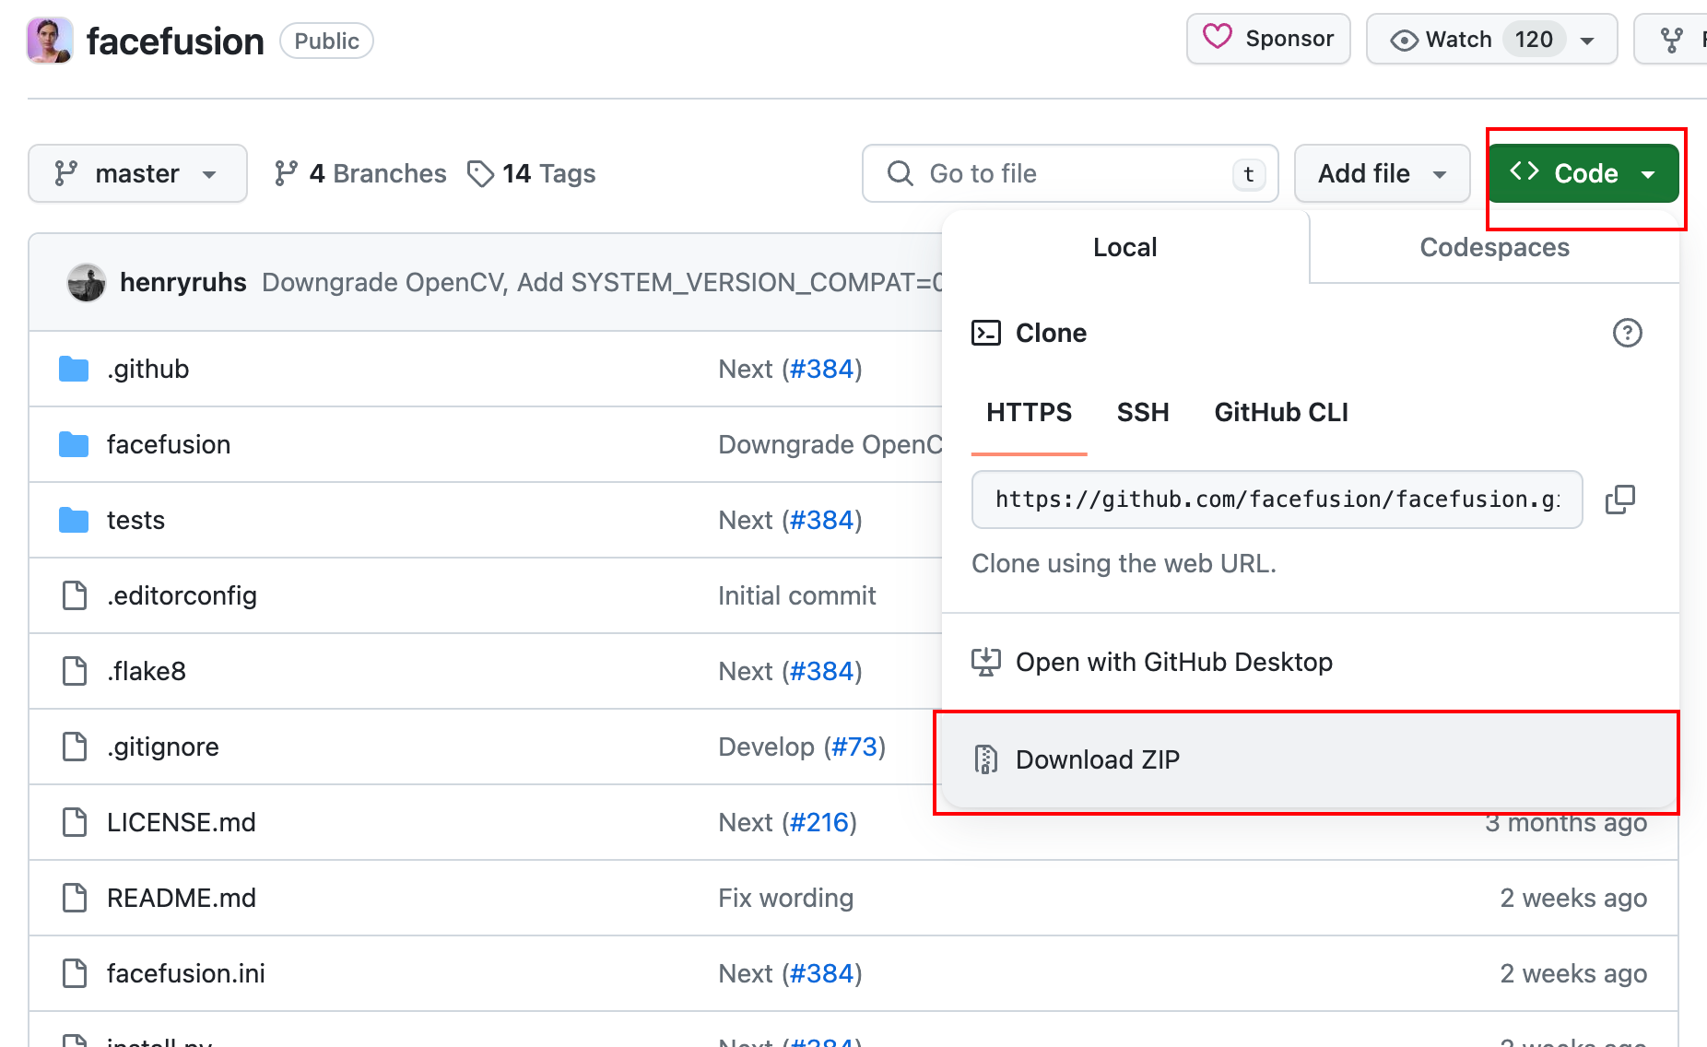
Task: Open #384 link in tests row
Action: point(822,520)
